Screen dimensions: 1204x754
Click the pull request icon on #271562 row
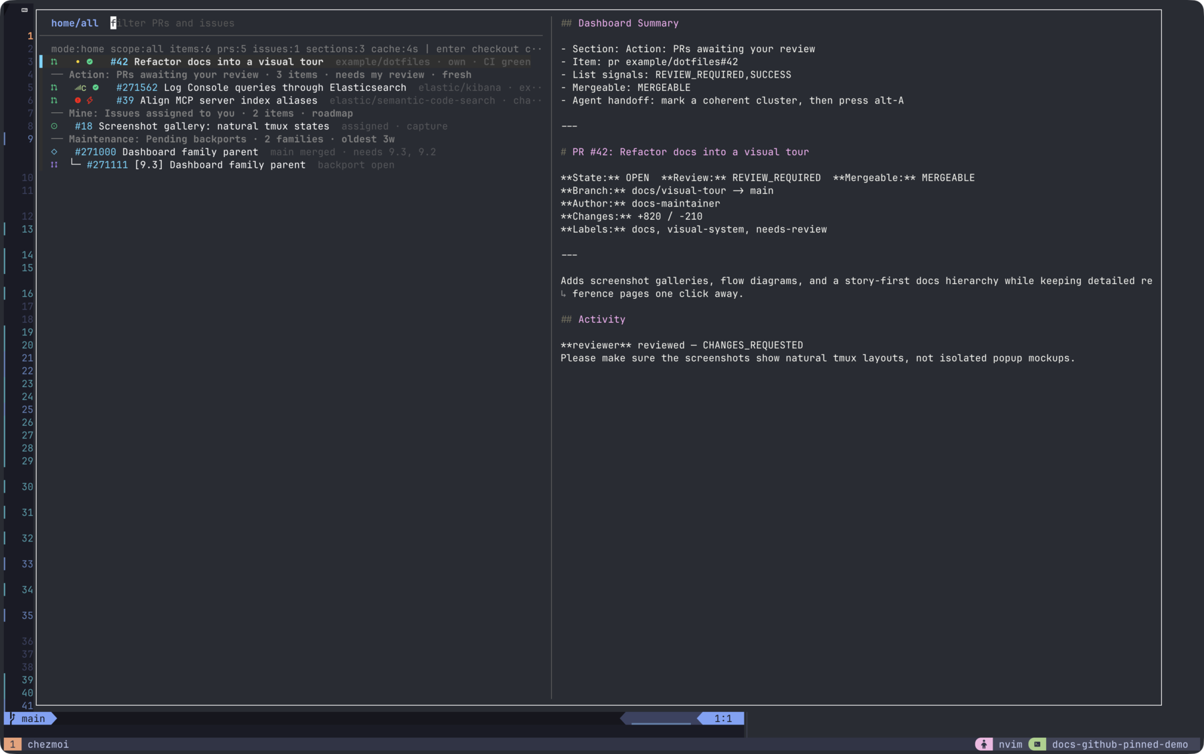tap(54, 88)
